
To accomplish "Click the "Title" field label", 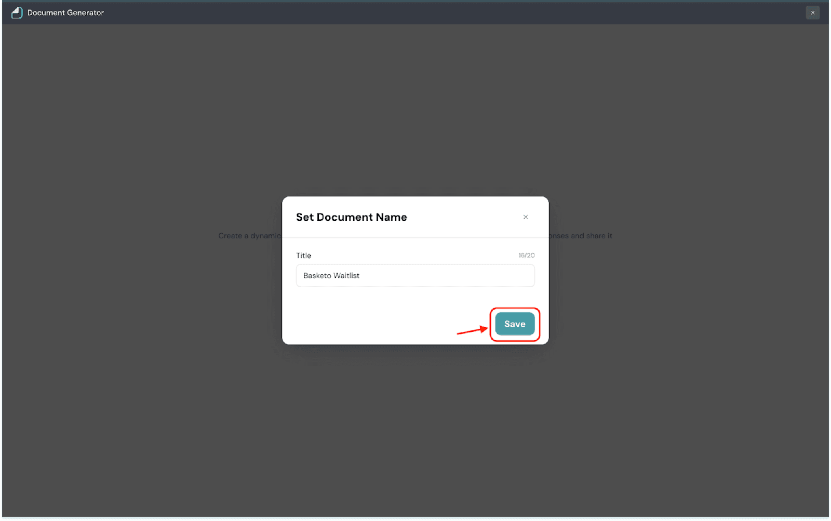I will click(x=303, y=256).
